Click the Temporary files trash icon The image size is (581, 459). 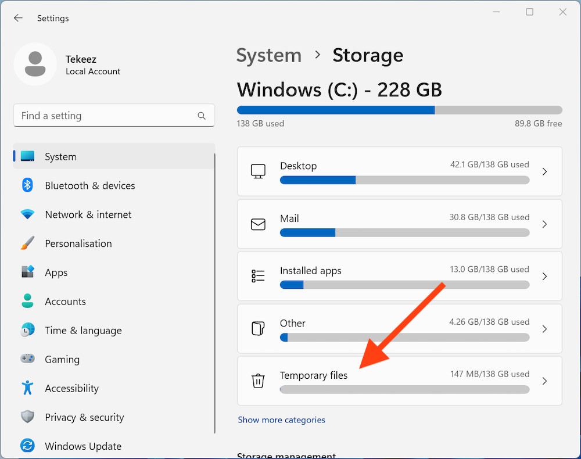(x=258, y=381)
